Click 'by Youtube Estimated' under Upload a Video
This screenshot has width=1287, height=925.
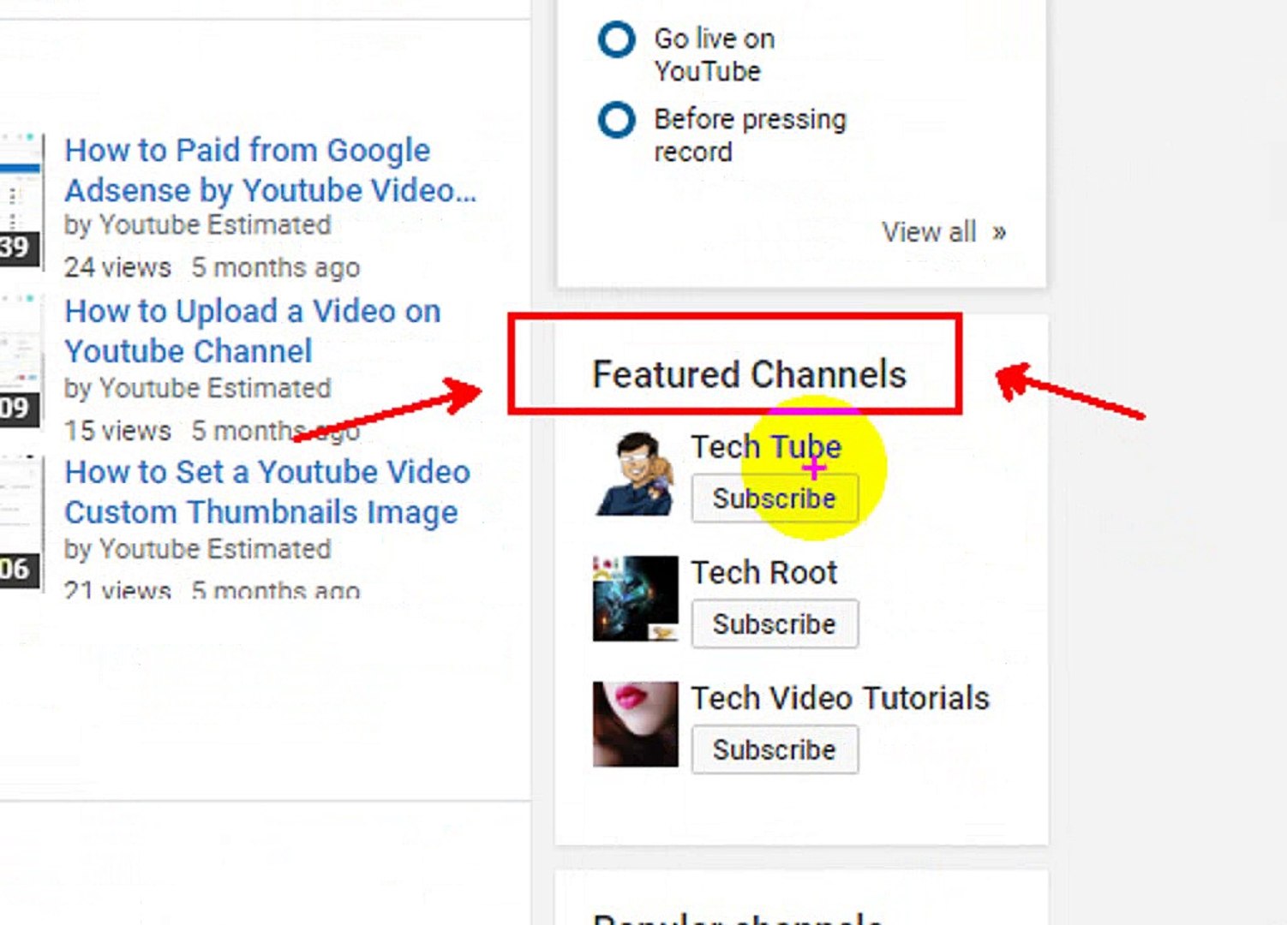[198, 389]
